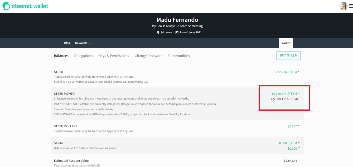Screen dimensions: 353x167
Task: Click the Sri lanka location text
Action: click(166, 33)
